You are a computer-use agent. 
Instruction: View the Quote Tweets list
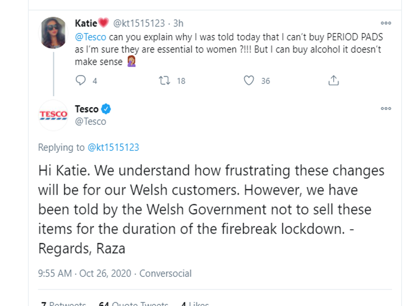click(134, 303)
